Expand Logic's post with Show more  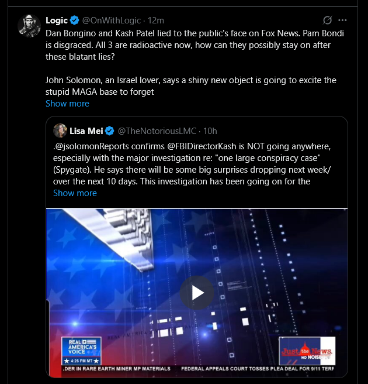[67, 104]
